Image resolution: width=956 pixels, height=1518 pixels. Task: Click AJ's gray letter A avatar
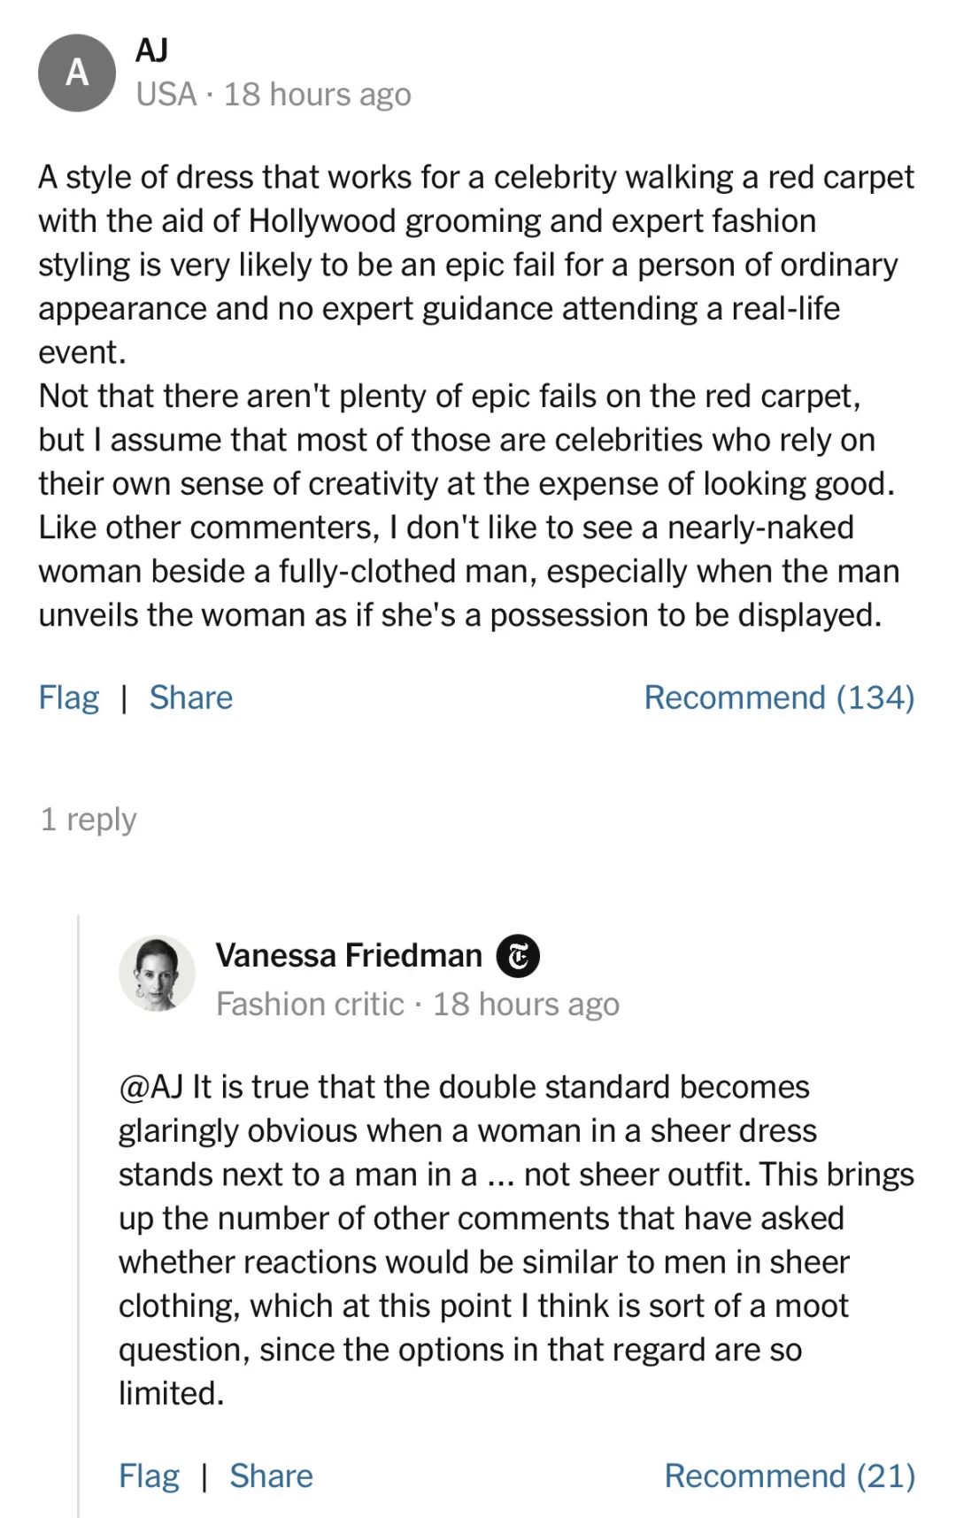point(77,73)
